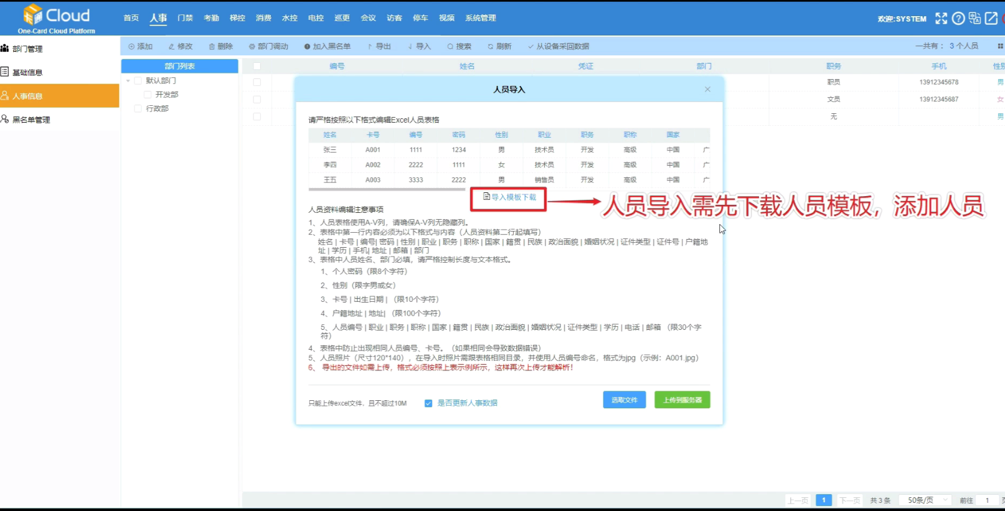Click the 刷新 refresh toolbar item
The width and height of the screenshot is (1005, 511).
(499, 46)
